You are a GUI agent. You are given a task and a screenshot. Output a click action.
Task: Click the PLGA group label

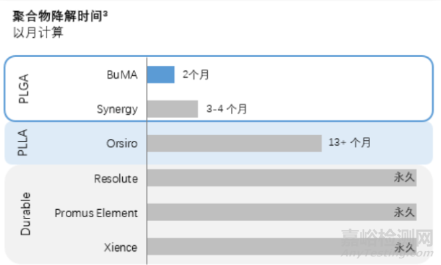tap(24, 88)
